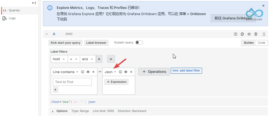This screenshot has height=116, width=269.
Task: Open the equals operator dropdown
Action: (74, 59)
